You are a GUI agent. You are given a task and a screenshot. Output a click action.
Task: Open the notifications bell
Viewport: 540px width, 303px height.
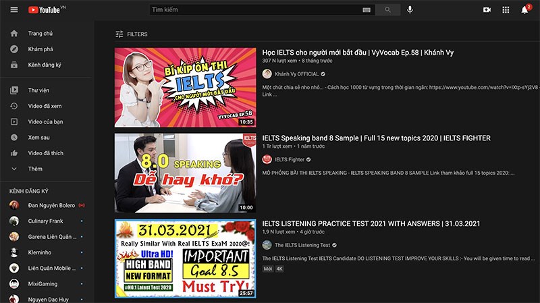(x=524, y=10)
